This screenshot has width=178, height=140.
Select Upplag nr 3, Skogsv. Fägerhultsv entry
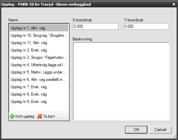(39, 57)
